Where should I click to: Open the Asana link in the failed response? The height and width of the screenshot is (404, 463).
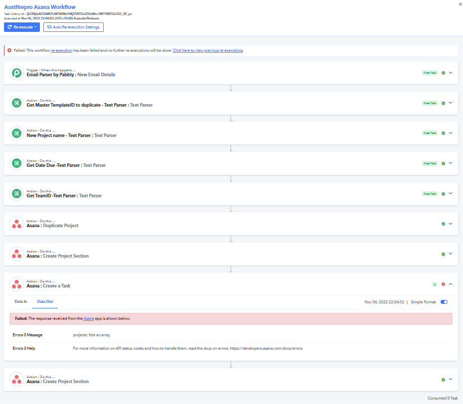(89, 319)
